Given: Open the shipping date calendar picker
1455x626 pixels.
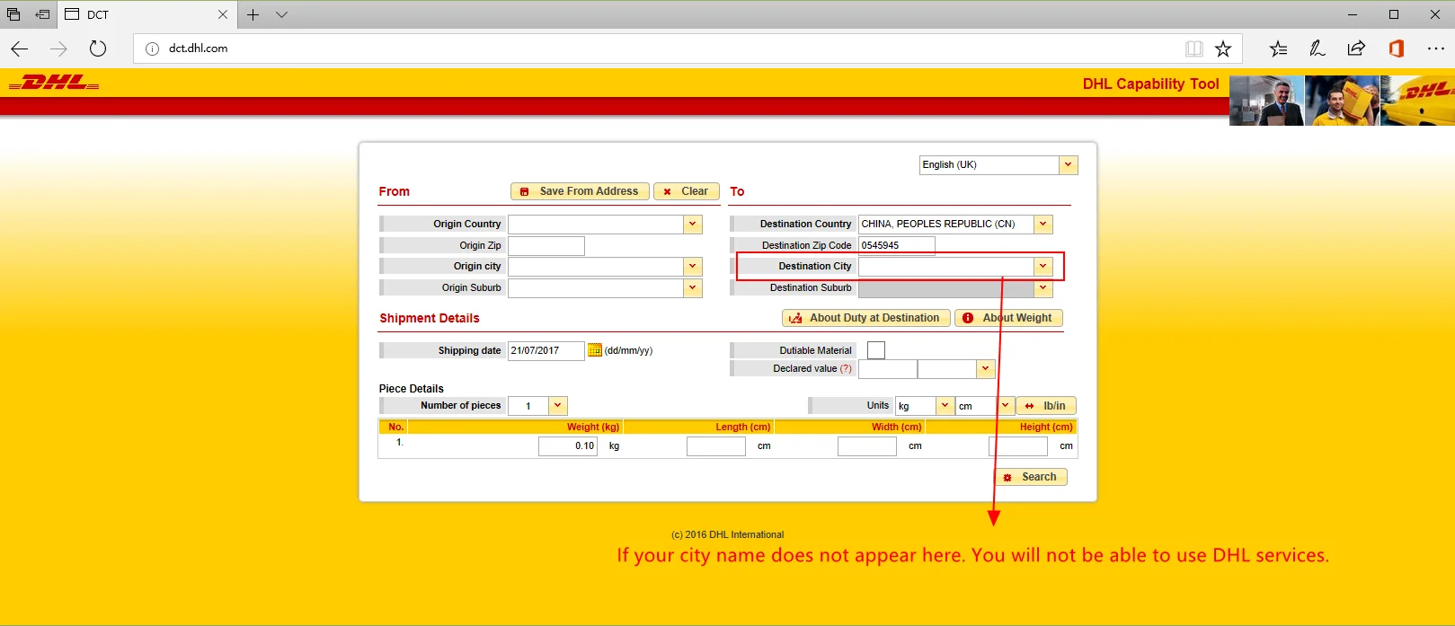Looking at the screenshot, I should point(594,350).
